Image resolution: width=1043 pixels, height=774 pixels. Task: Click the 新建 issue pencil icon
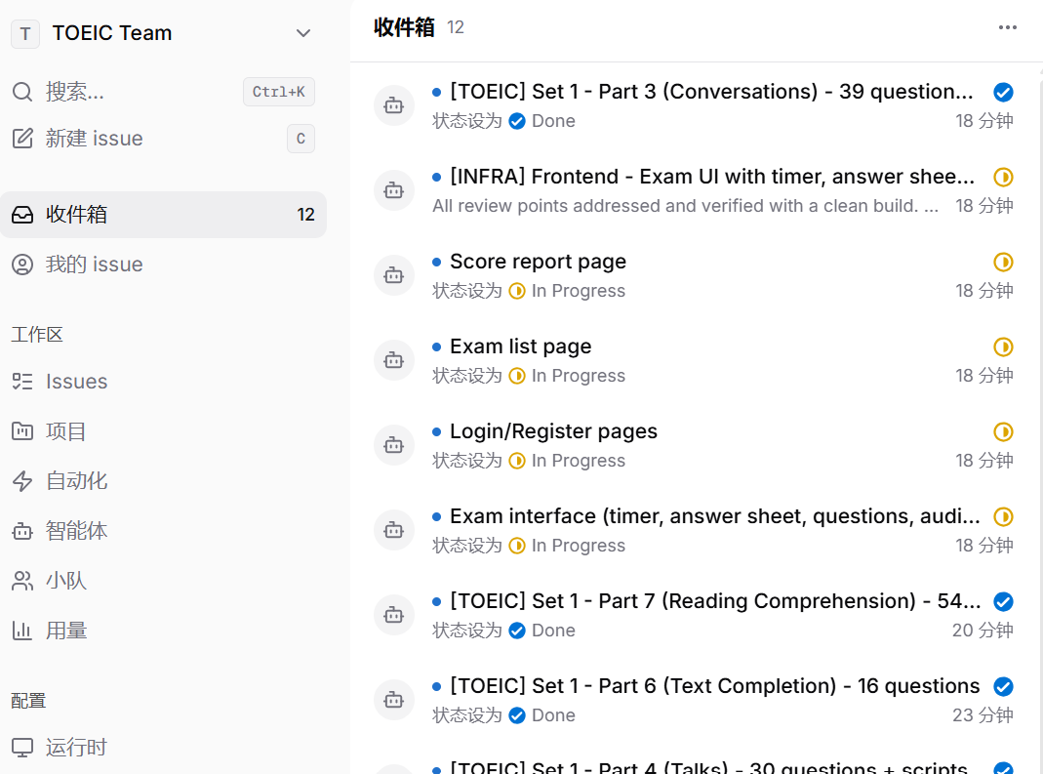(22, 139)
